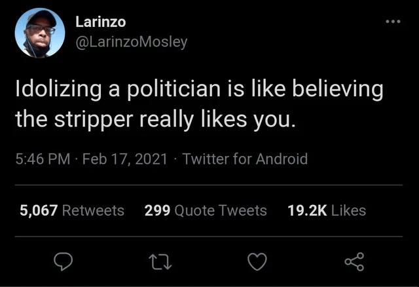Open the share icon for this tweet
The width and height of the screenshot is (419, 287).
(x=354, y=262)
